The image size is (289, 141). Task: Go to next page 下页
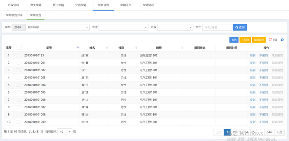click(279, 132)
